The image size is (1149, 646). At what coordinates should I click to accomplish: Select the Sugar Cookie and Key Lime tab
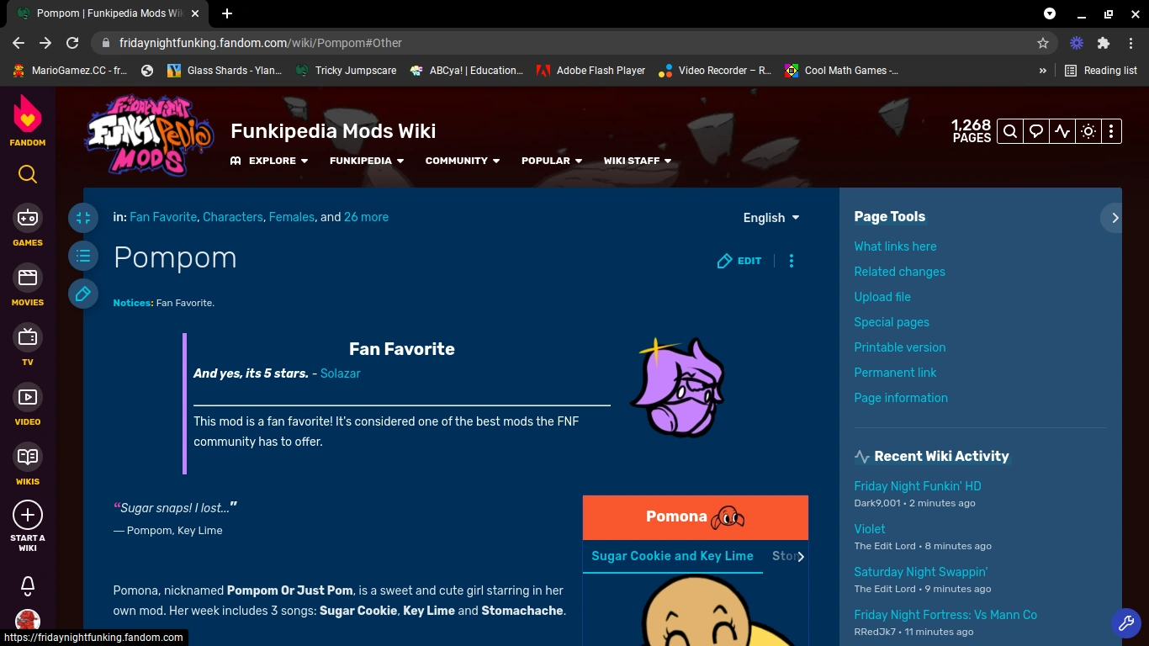672,556
